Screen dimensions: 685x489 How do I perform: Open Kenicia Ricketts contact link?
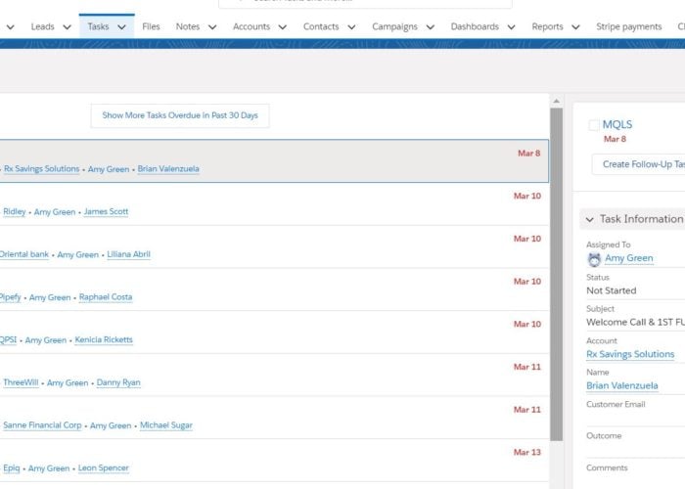click(x=104, y=340)
